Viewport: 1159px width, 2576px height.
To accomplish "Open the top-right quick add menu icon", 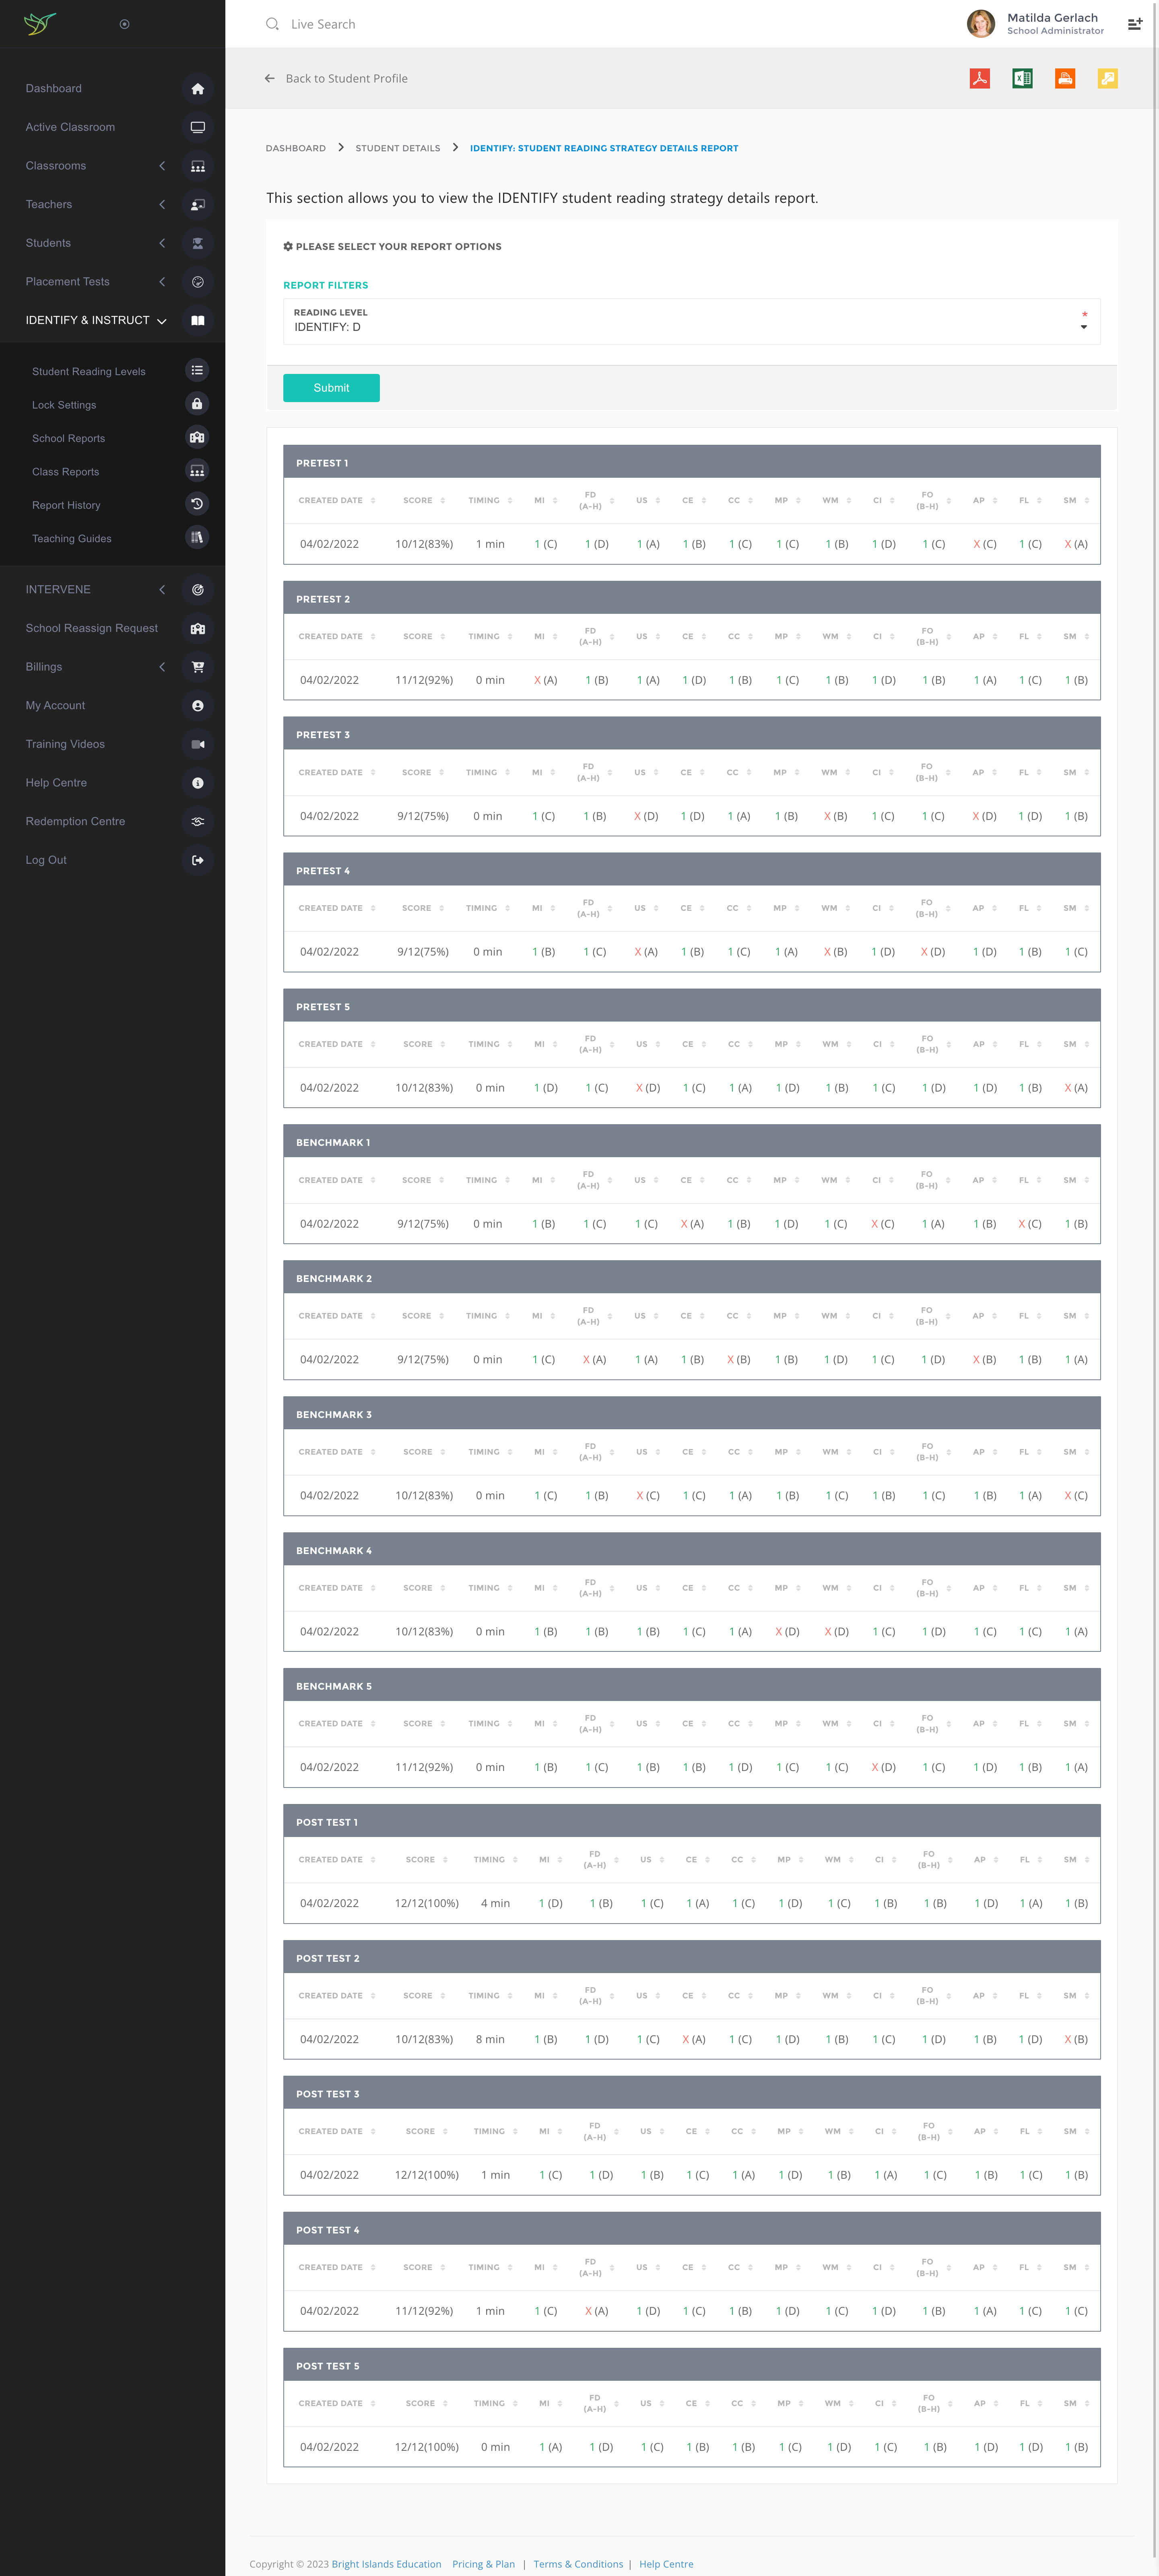I will [x=1134, y=24].
